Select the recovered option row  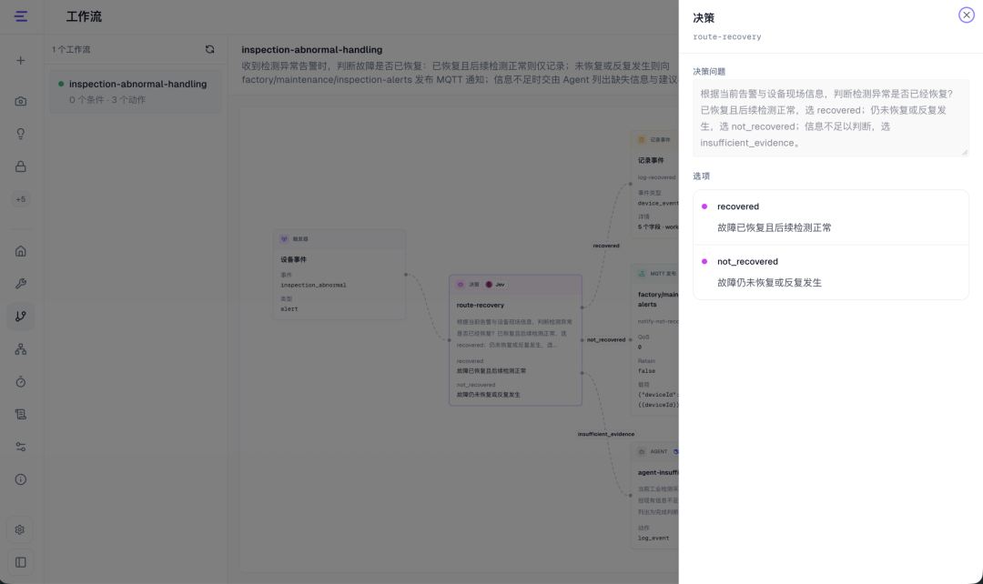coord(831,217)
